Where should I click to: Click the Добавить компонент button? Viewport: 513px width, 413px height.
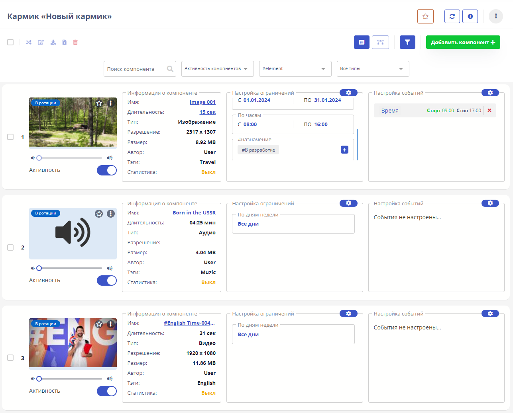click(463, 42)
